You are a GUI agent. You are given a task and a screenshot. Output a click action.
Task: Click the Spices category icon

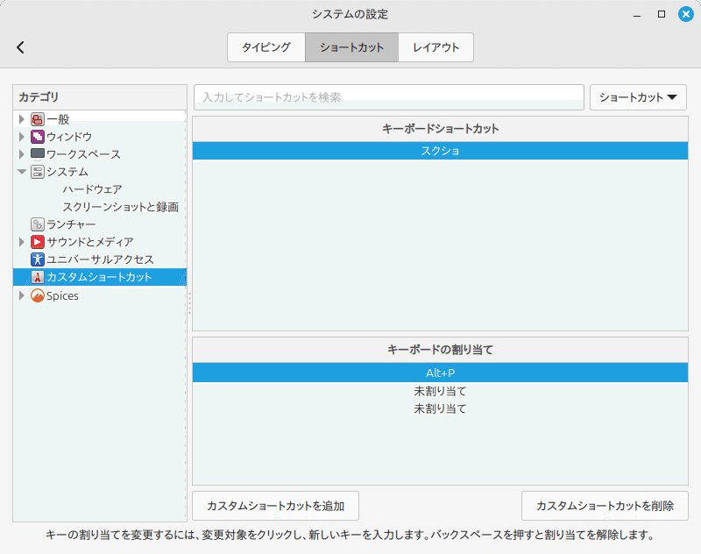[38, 295]
